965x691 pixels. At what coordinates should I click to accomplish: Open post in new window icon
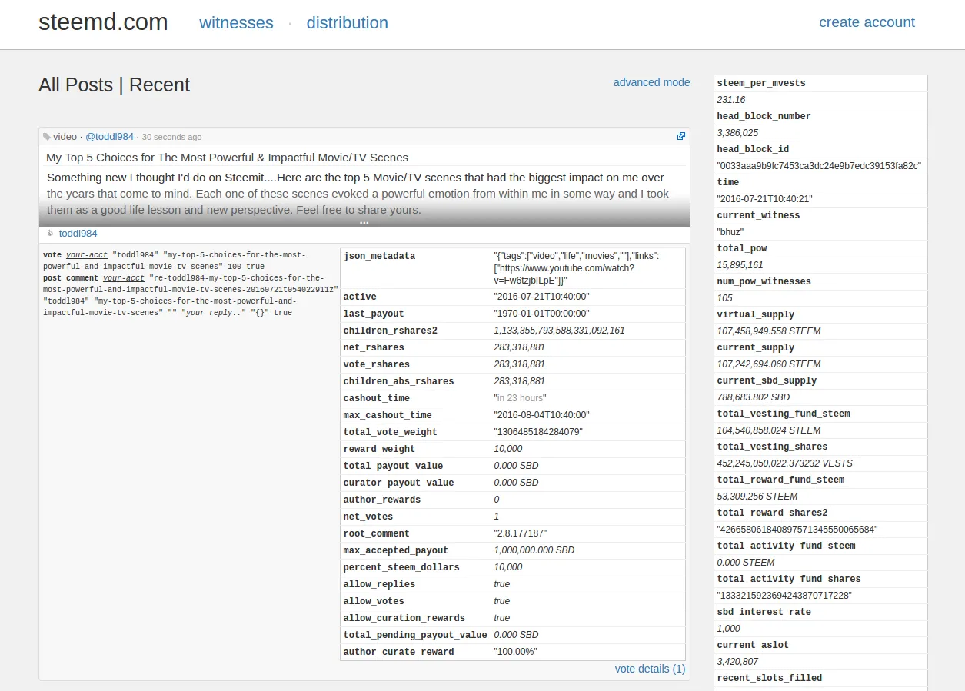click(680, 136)
